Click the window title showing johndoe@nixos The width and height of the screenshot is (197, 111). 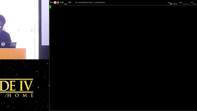(x=90, y=2)
